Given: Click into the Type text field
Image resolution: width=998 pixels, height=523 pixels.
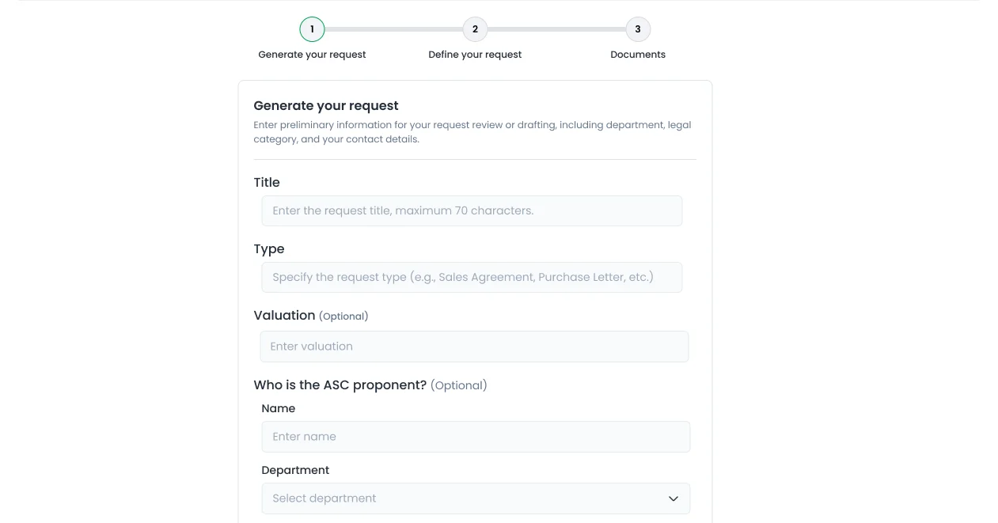Looking at the screenshot, I should (472, 277).
